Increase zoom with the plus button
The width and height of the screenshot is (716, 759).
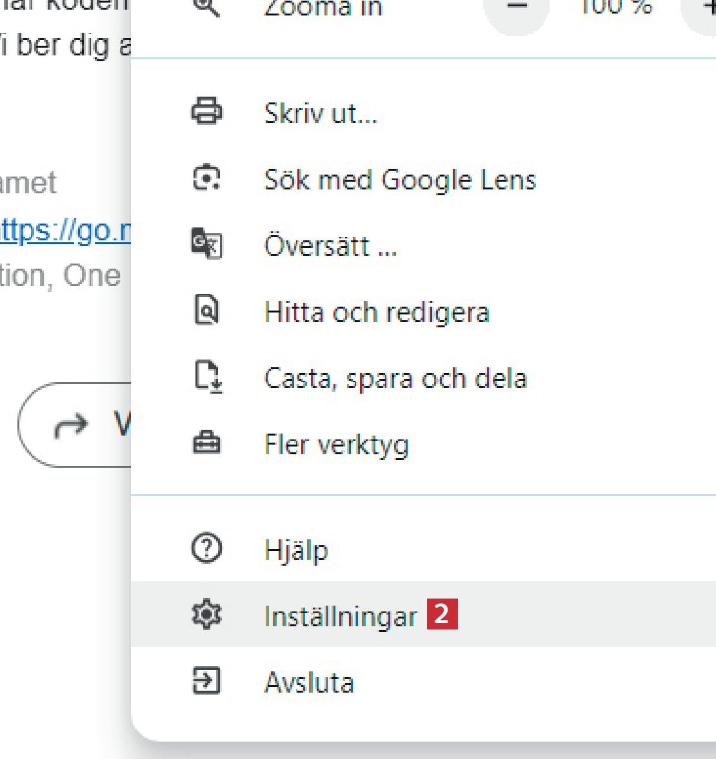[704, 9]
